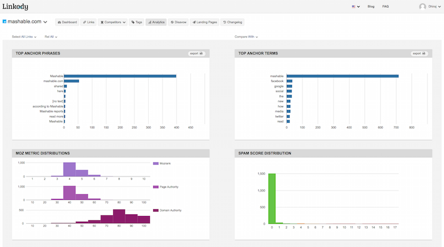Click the spam score 0 green bar
Image resolution: width=444 pixels, height=247 pixels.
[272, 199]
